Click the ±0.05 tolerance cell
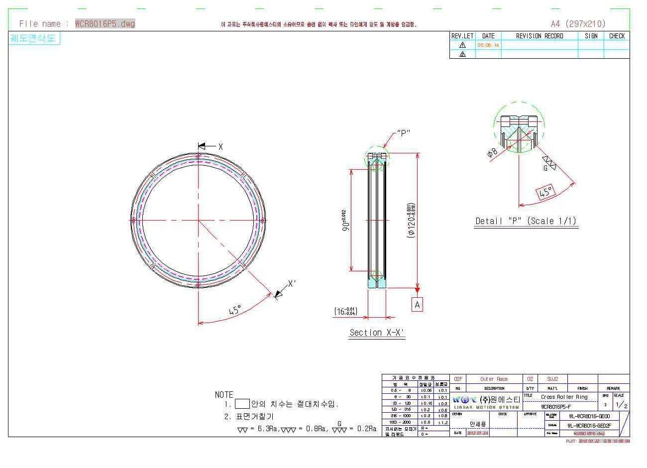This screenshot has height=468, width=647. [426, 391]
